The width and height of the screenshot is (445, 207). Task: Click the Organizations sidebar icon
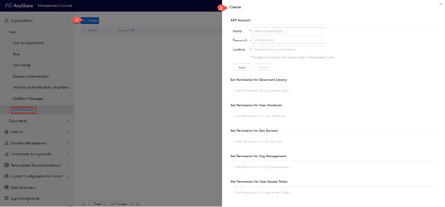click(x=6, y=21)
